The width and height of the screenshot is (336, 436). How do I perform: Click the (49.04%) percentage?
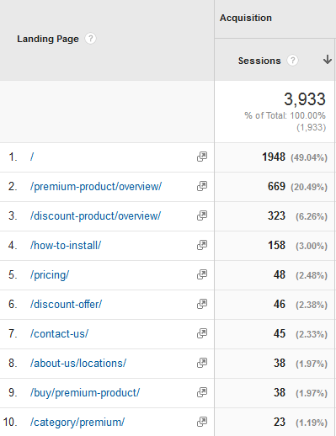click(x=309, y=157)
